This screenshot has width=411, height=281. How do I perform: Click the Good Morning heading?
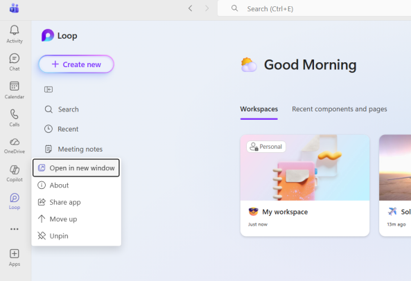[x=310, y=64]
